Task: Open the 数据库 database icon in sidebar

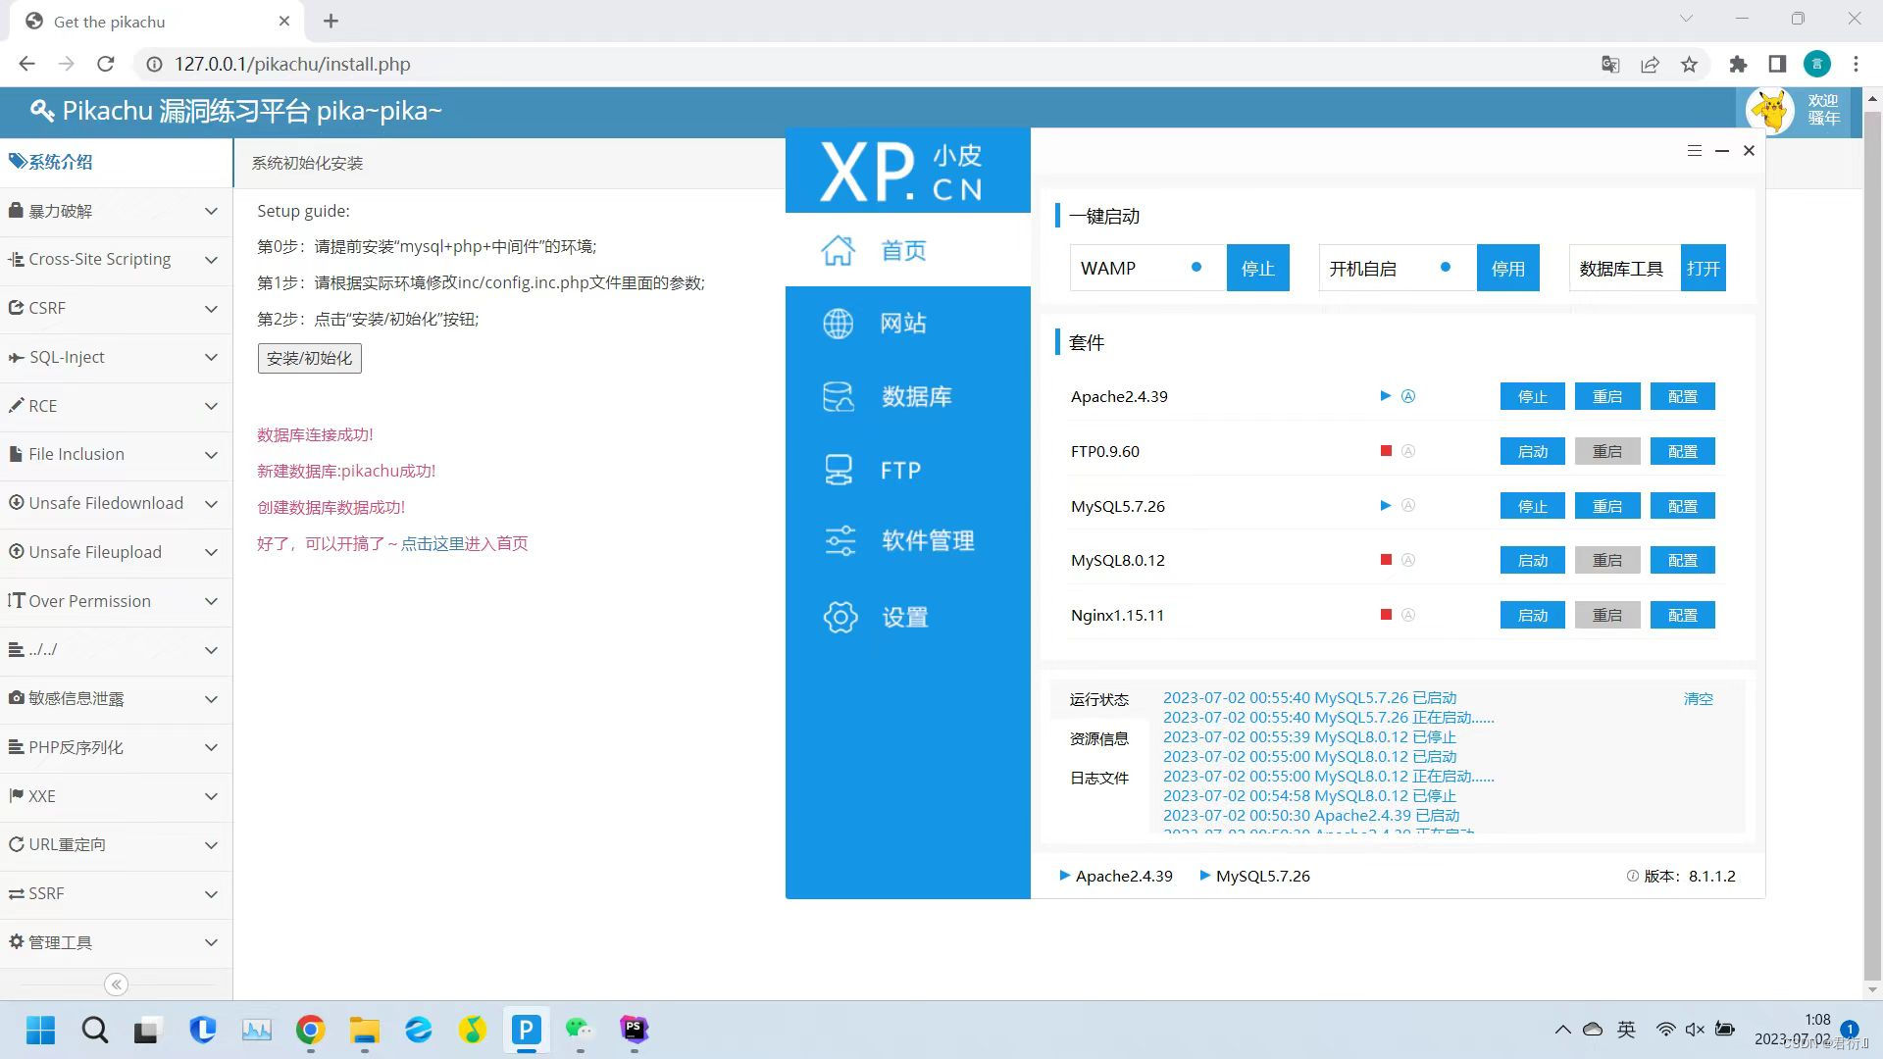Action: click(838, 396)
